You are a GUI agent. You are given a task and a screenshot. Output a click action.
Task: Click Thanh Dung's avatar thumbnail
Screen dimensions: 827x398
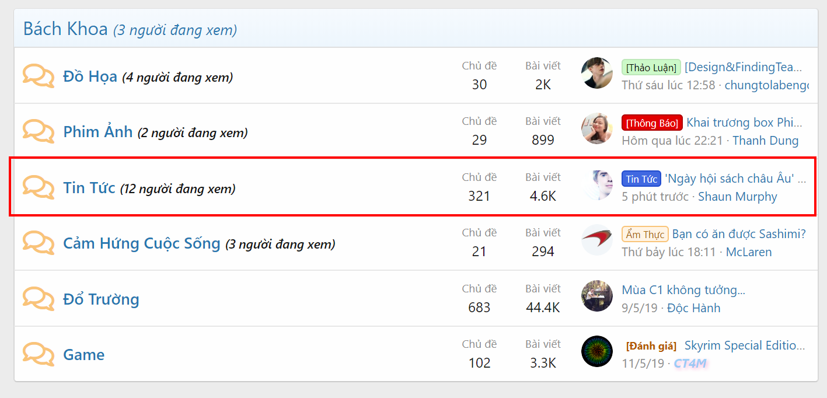coord(596,128)
